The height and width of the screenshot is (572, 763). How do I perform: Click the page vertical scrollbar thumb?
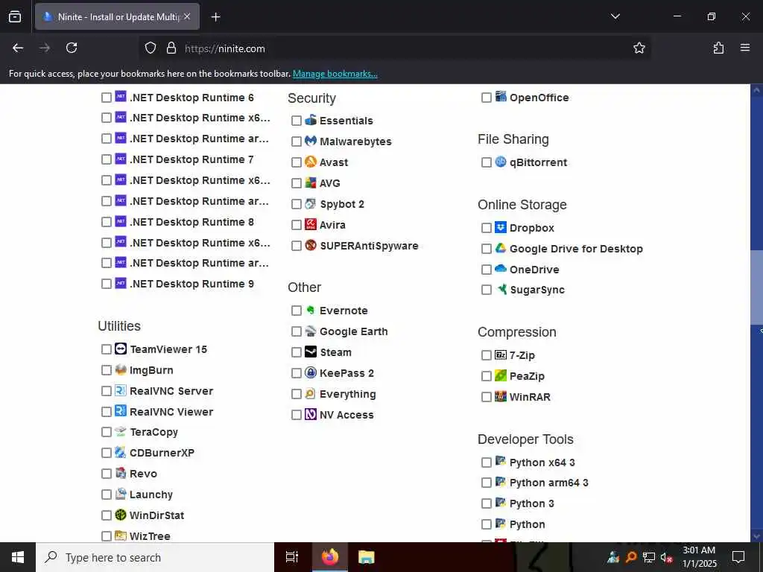point(756,287)
